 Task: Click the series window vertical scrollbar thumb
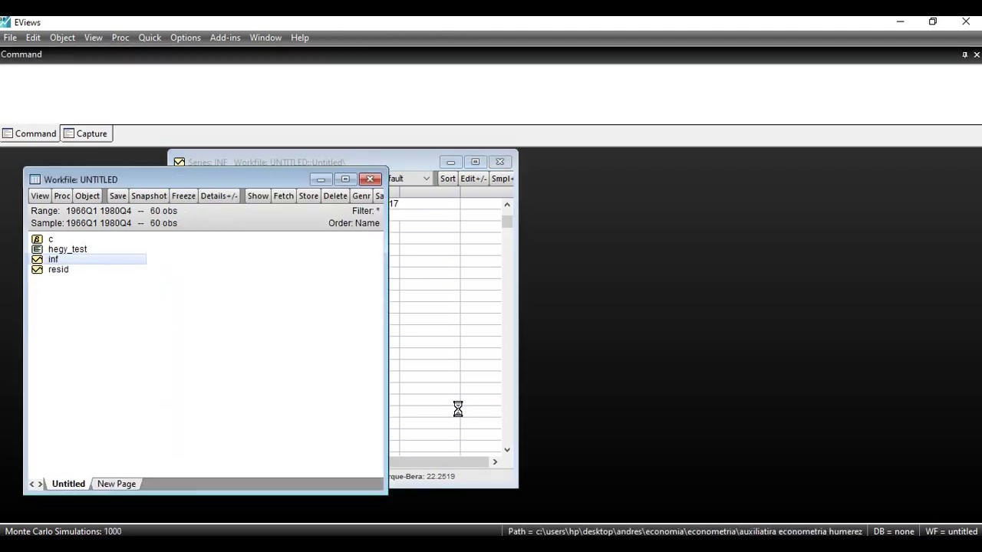(506, 222)
